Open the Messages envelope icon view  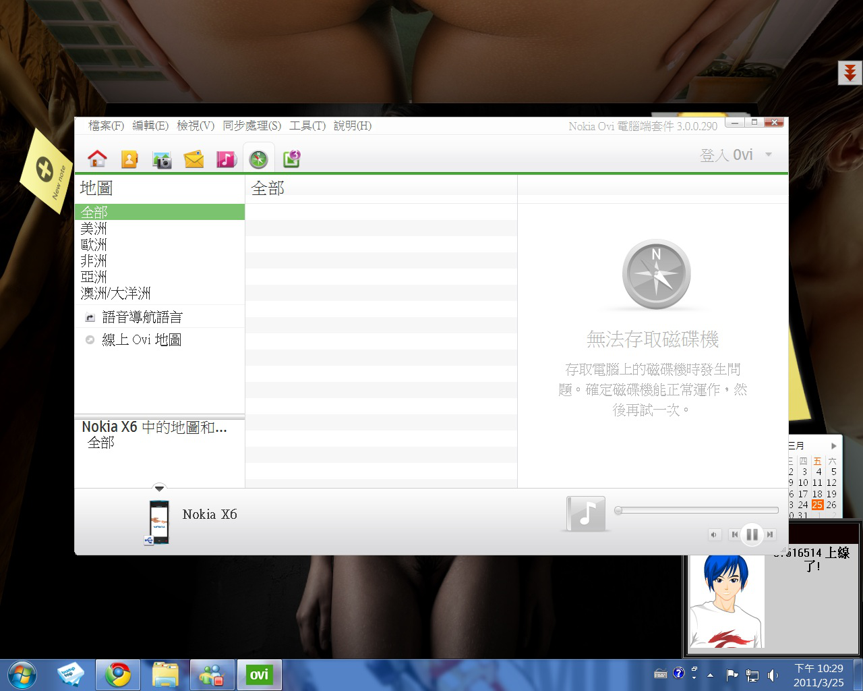(194, 159)
